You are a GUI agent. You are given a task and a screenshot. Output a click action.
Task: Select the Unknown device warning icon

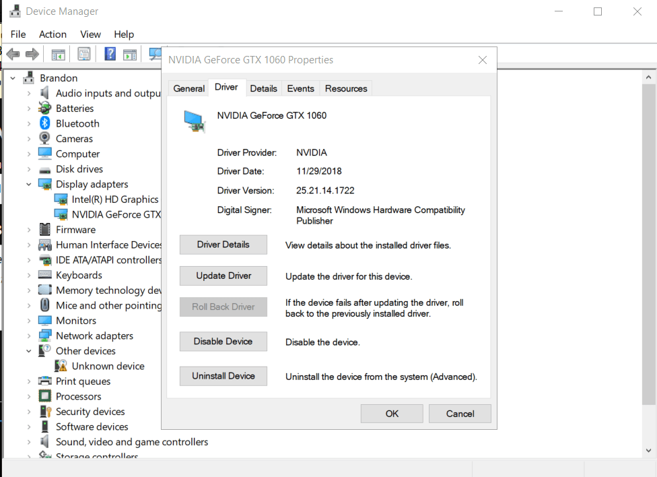point(61,366)
